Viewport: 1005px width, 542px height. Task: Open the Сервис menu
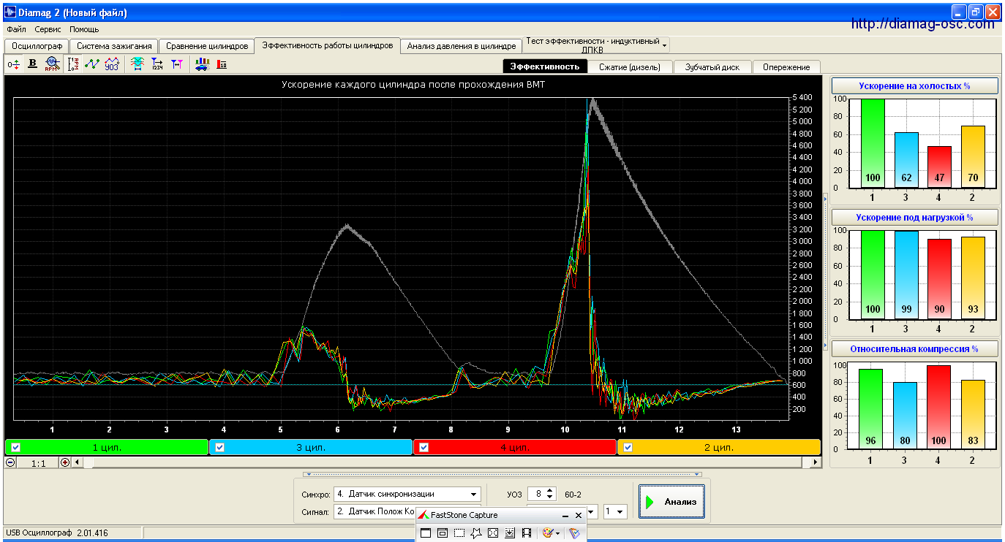point(48,29)
